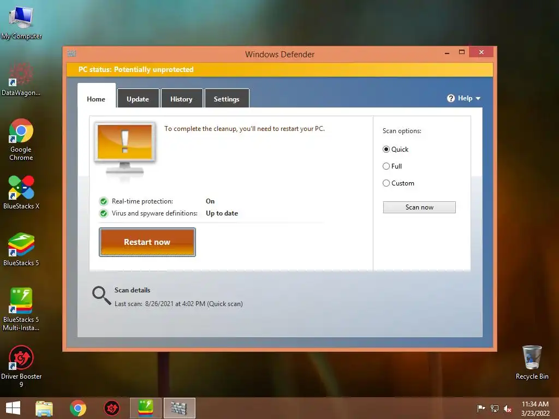Click the Up to date status text
This screenshot has width=559, height=419.
(x=222, y=213)
